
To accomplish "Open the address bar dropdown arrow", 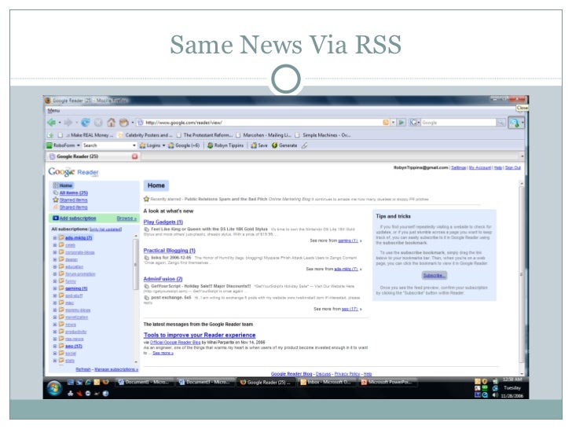I will pyautogui.click(x=393, y=123).
